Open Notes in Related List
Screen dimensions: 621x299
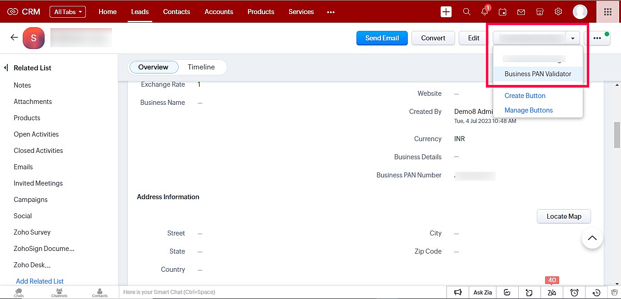(x=22, y=85)
